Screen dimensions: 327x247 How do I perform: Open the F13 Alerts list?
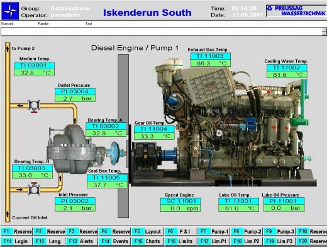(82, 241)
